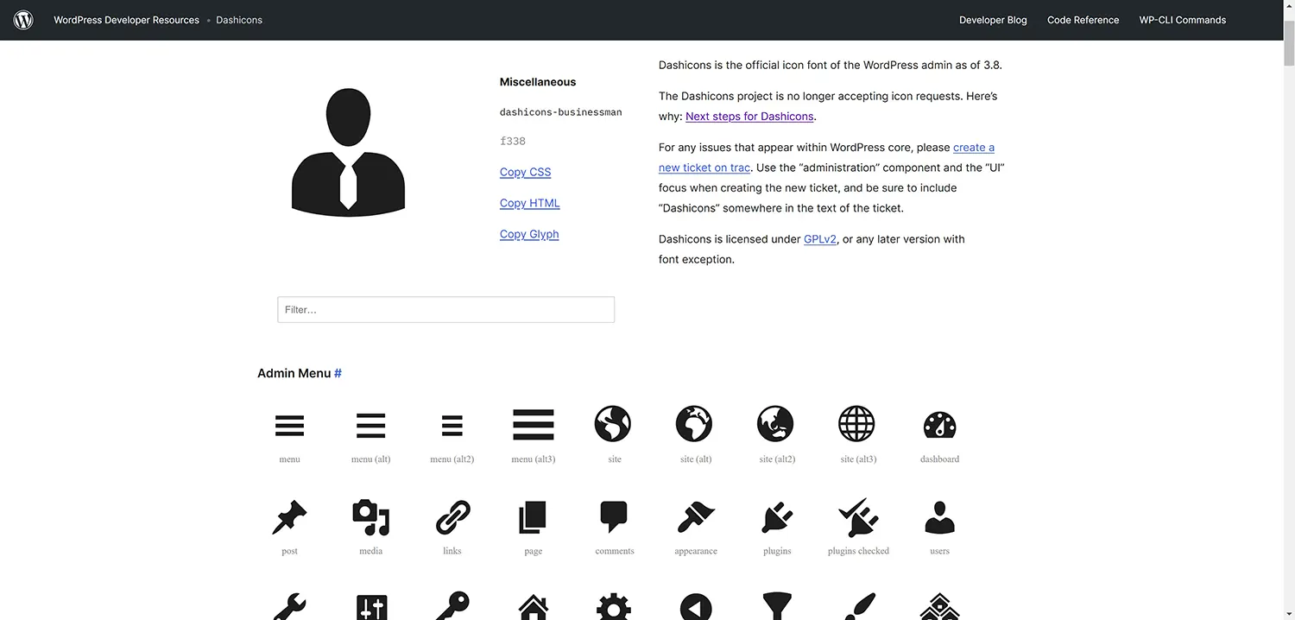Select the dashicons-menu icon
This screenshot has height=620, width=1295.
coord(289,424)
